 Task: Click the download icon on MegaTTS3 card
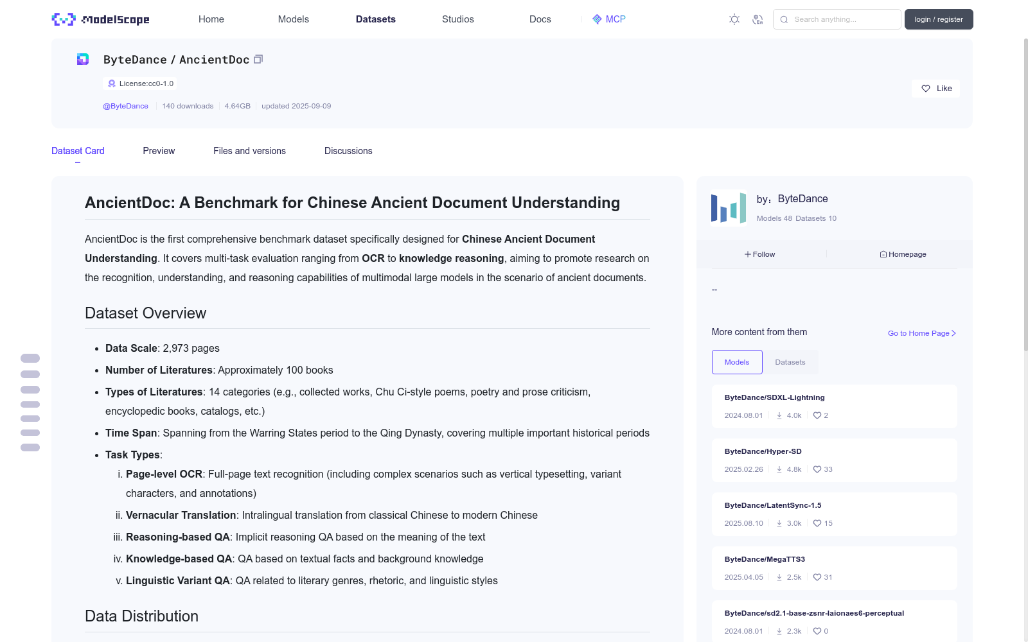point(779,577)
